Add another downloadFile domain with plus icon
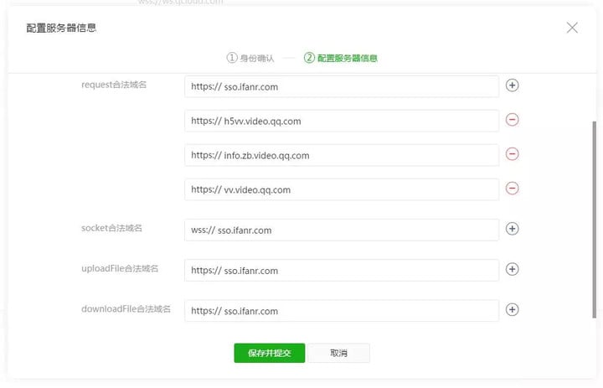The height and width of the screenshot is (388, 603). [512, 309]
